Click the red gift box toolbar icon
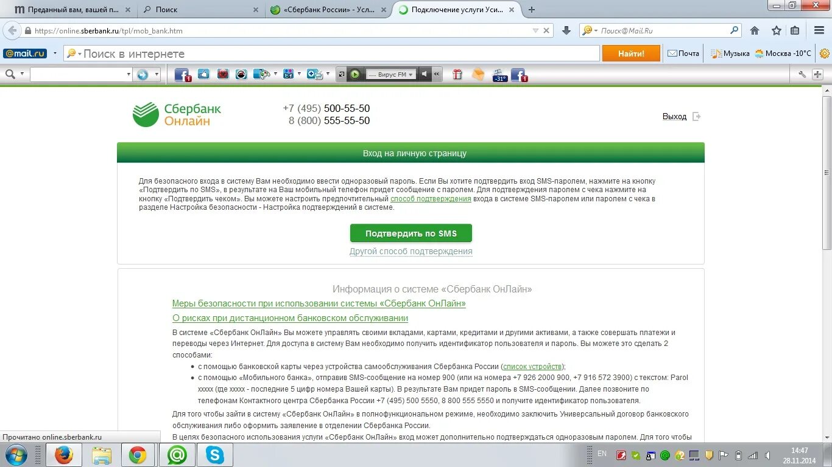Image resolution: width=832 pixels, height=467 pixels. pyautogui.click(x=457, y=74)
